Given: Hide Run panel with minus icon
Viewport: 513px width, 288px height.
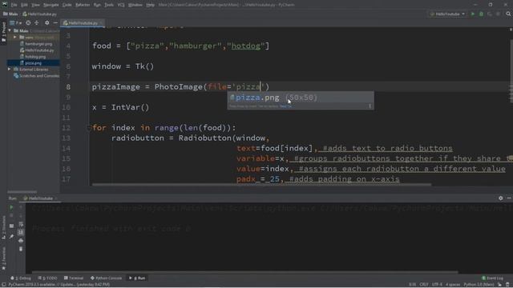Looking at the screenshot, I should click(509, 198).
